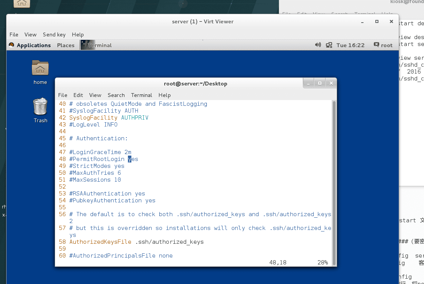Click the terminal vertical scrollbar
This screenshot has width=424, height=284.
(334, 183)
